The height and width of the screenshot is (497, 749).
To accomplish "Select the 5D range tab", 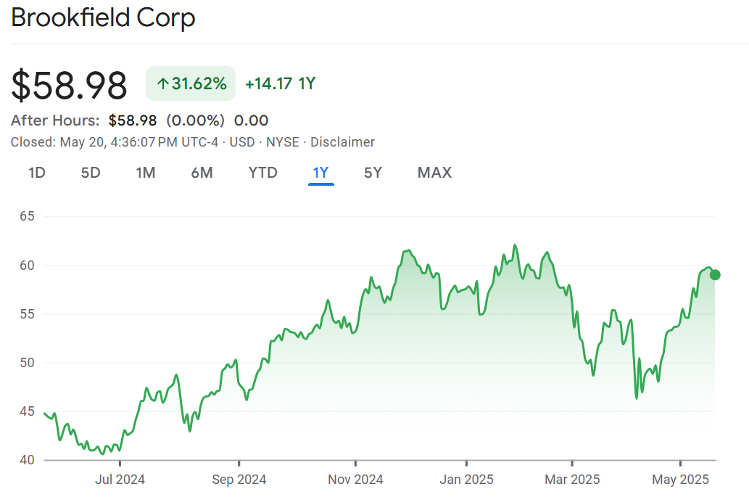I will point(91,173).
